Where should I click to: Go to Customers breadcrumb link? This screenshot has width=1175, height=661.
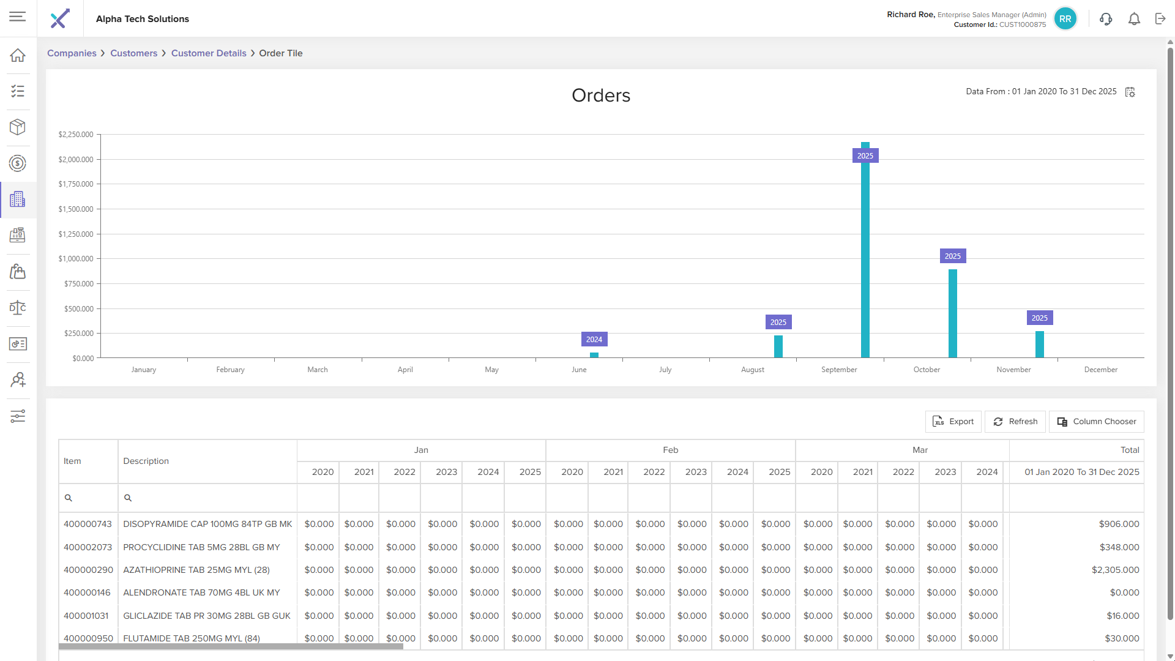133,53
